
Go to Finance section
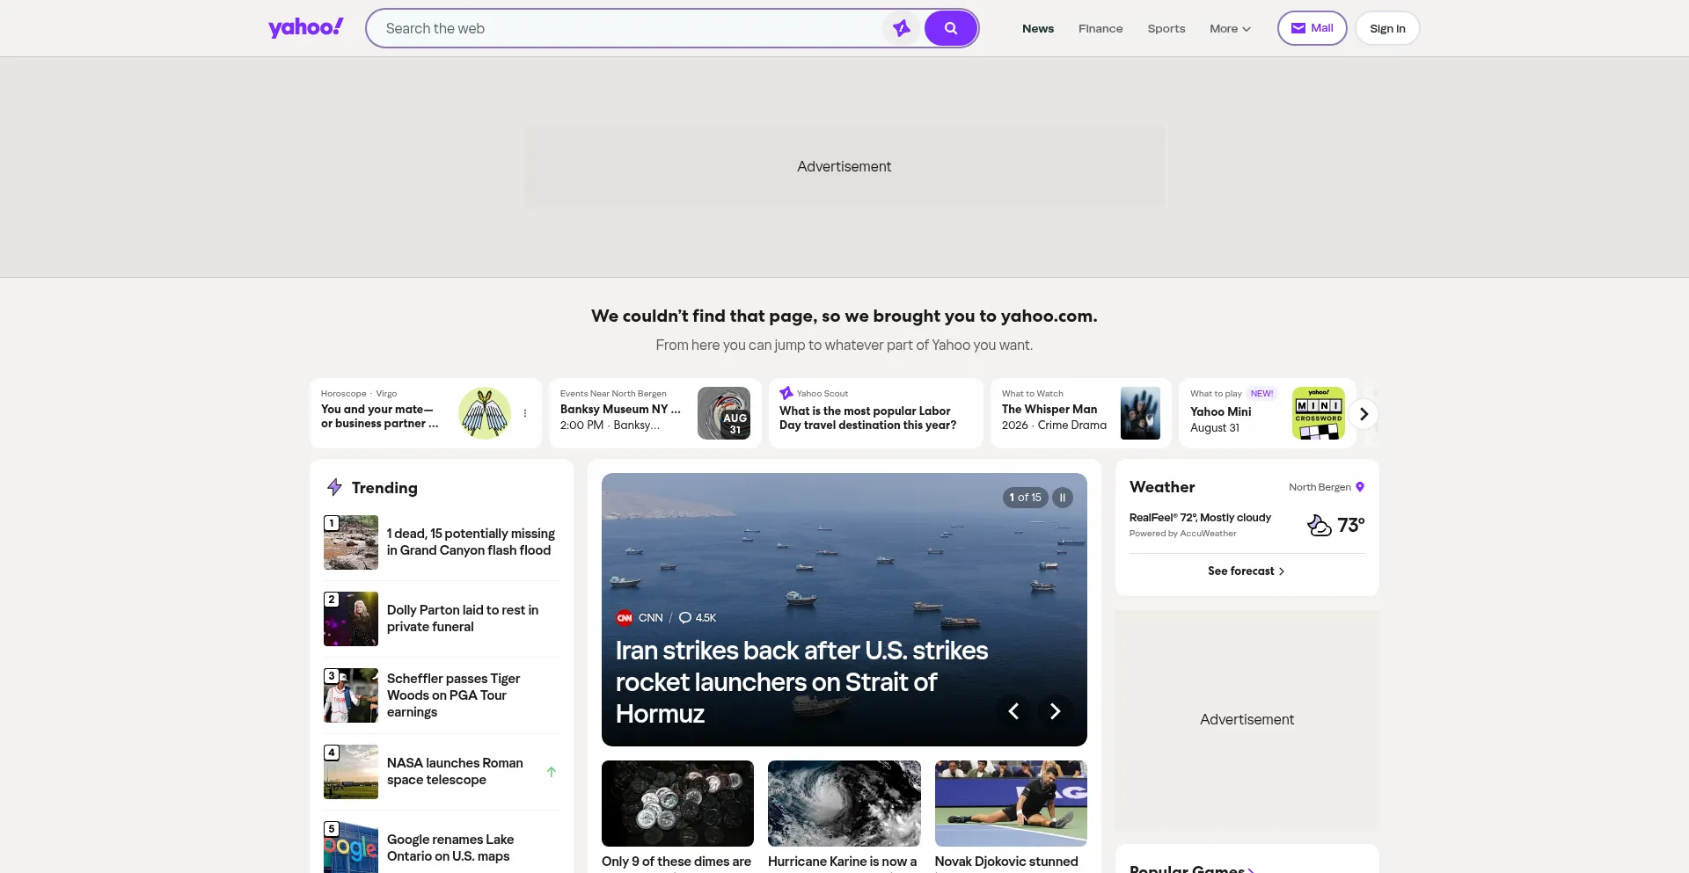1100,28
